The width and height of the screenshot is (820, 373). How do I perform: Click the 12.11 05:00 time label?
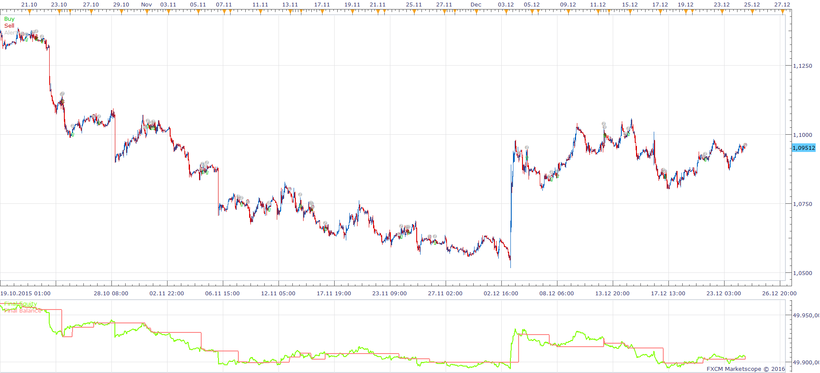278,294
